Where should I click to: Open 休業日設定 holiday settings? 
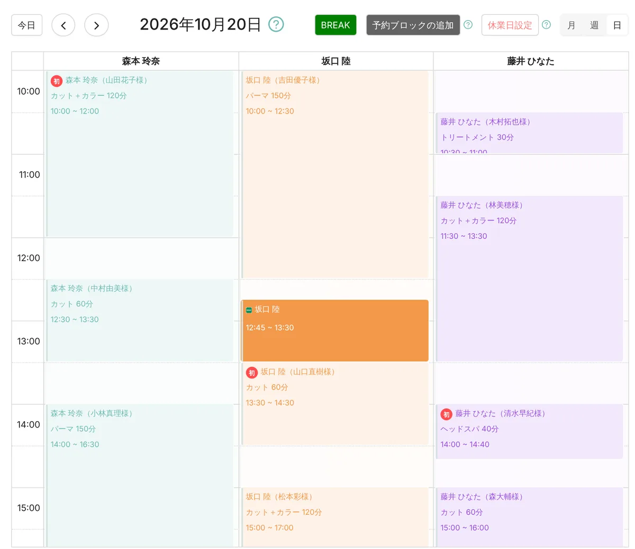510,25
